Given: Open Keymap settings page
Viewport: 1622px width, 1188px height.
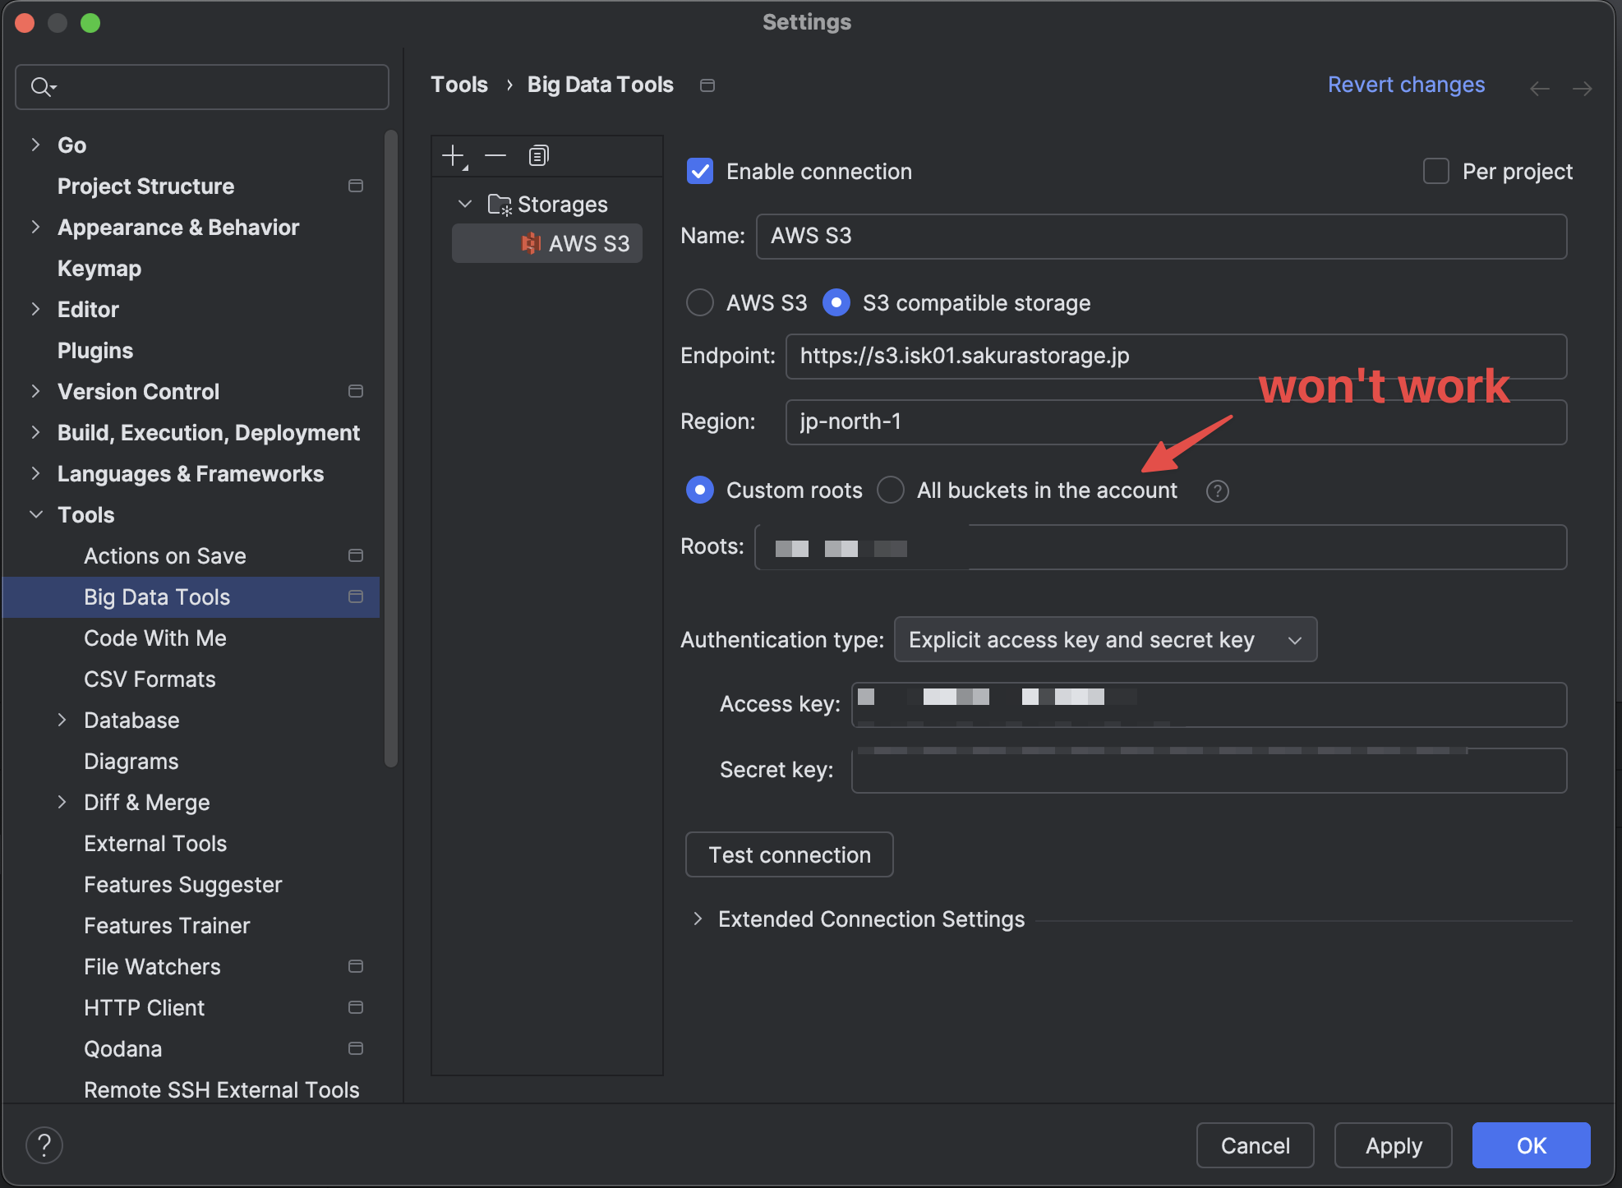Looking at the screenshot, I should (99, 269).
